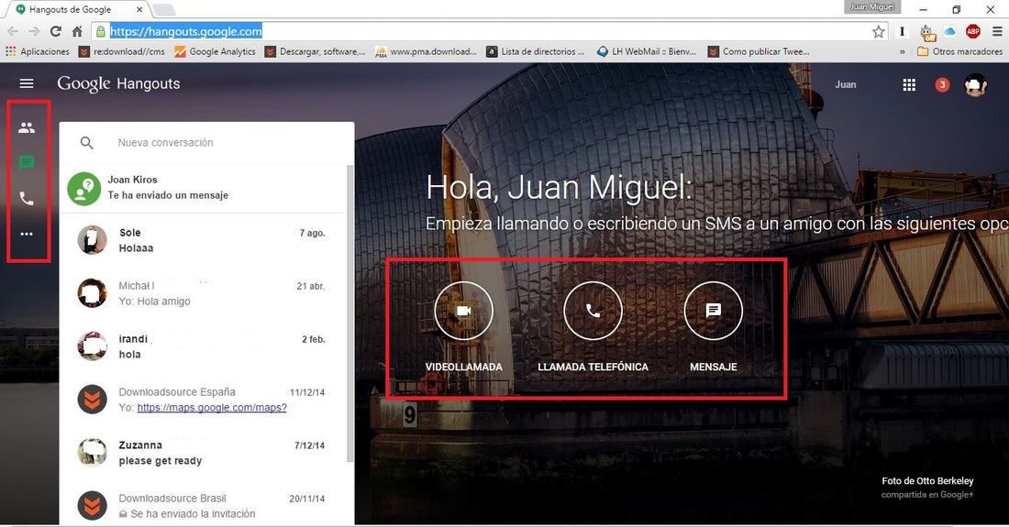Click the Foto de Otto Berkeley credit

927,481
